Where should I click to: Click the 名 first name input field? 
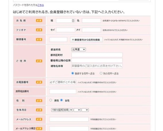91,21
